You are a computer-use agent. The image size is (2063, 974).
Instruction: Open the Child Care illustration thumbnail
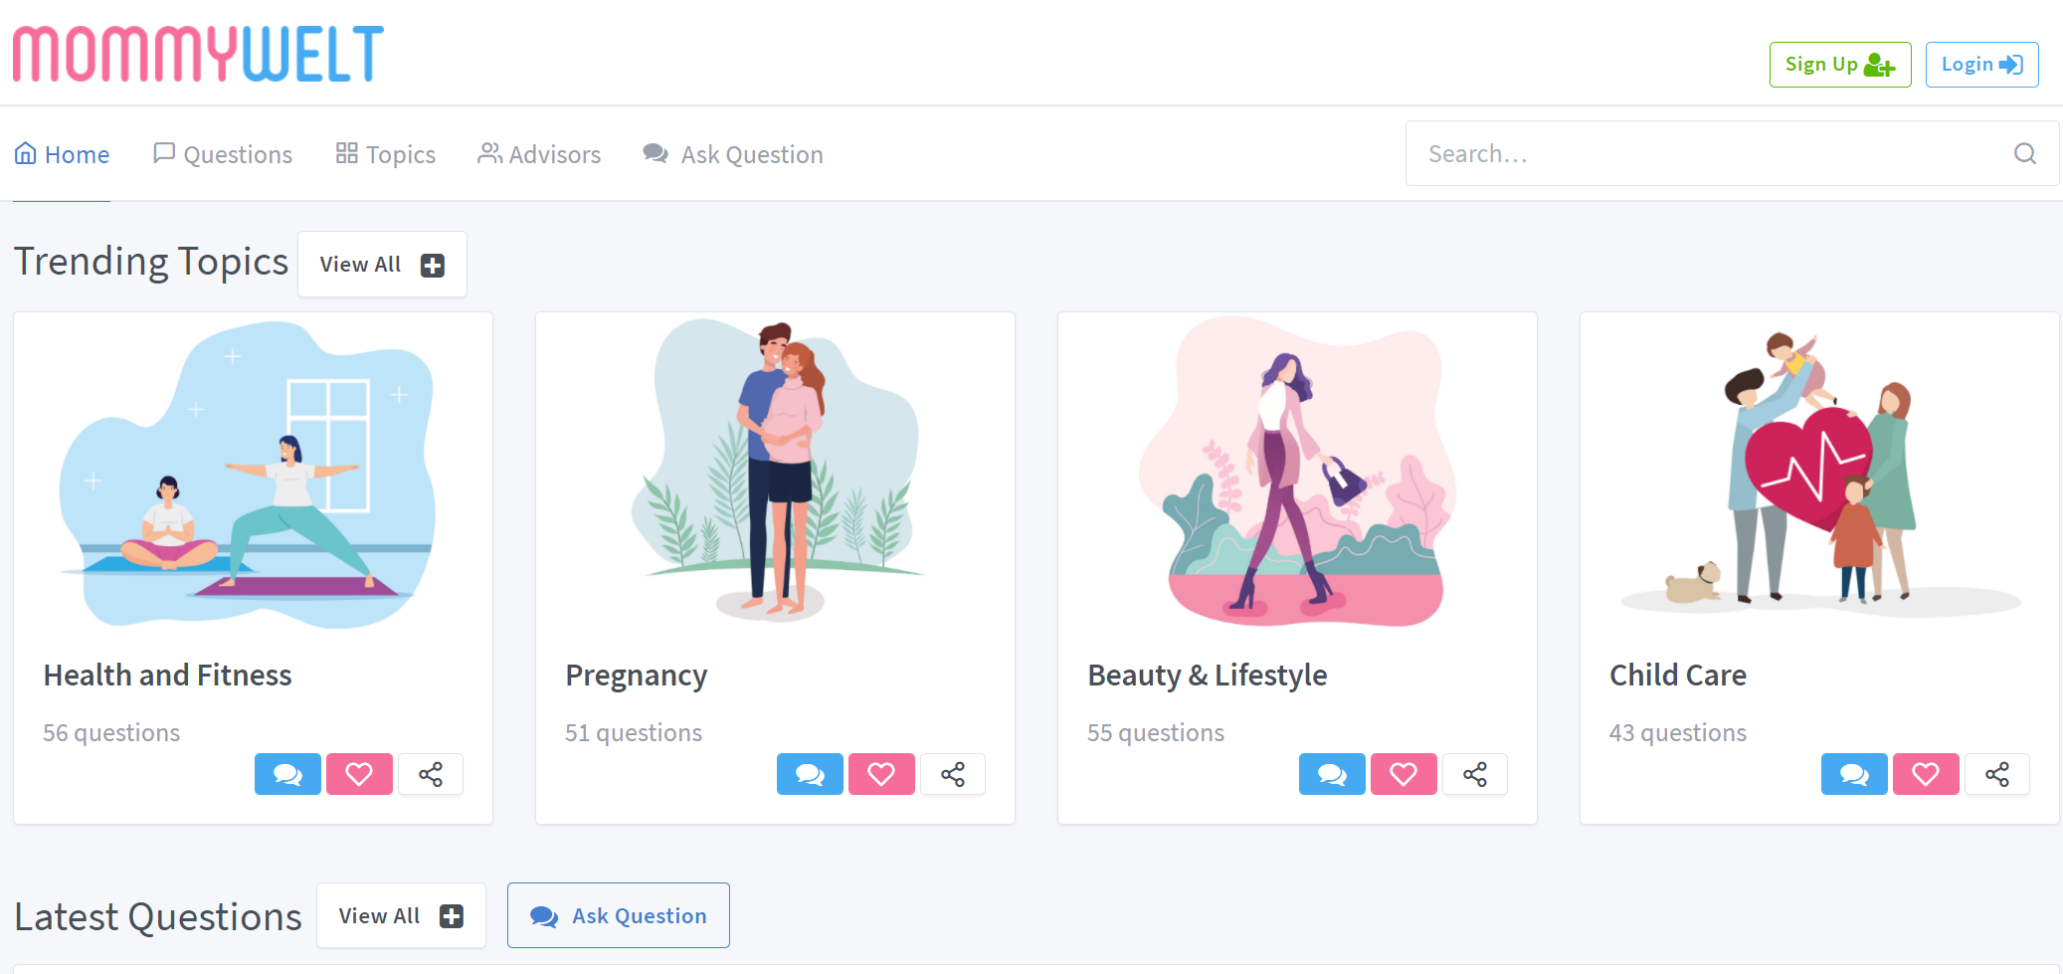click(1819, 473)
